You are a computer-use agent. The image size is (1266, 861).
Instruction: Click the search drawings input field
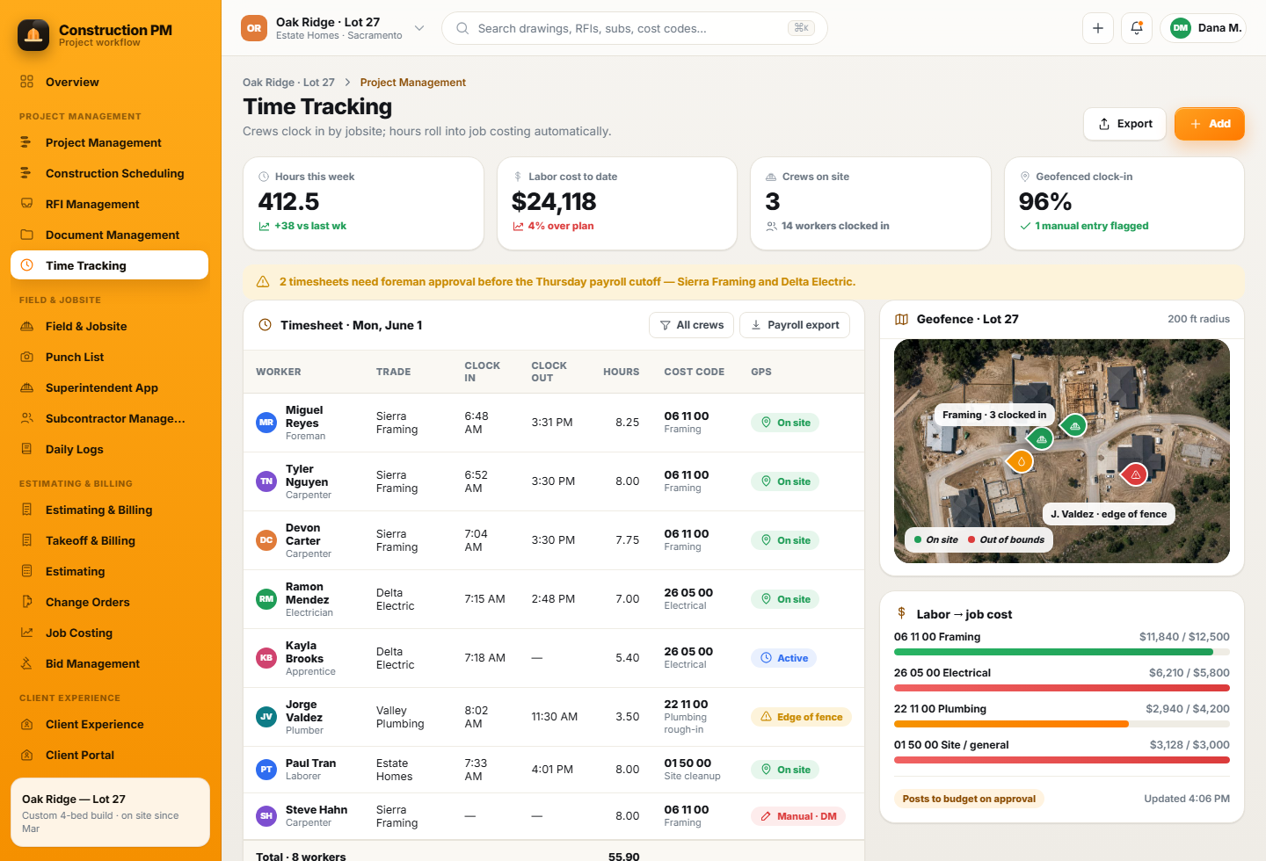pos(634,28)
